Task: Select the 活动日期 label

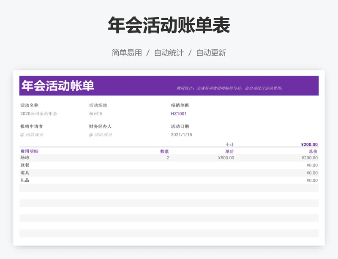Action: tap(180, 126)
